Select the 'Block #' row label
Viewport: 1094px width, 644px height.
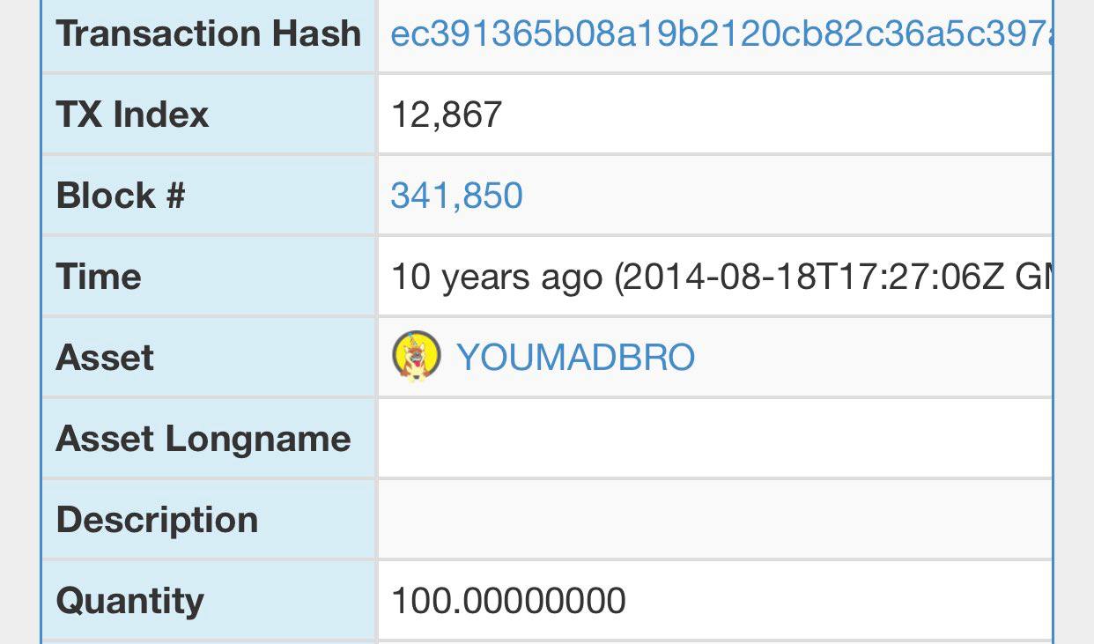coord(121,196)
